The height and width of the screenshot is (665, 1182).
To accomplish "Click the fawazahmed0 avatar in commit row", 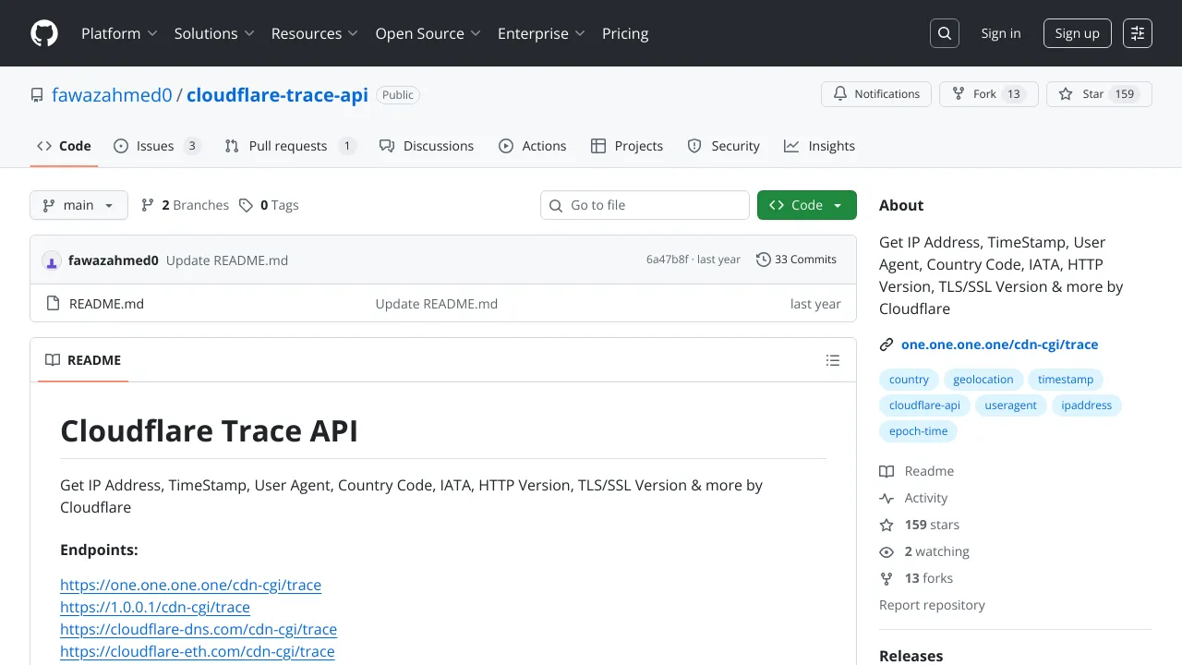I will (51, 260).
